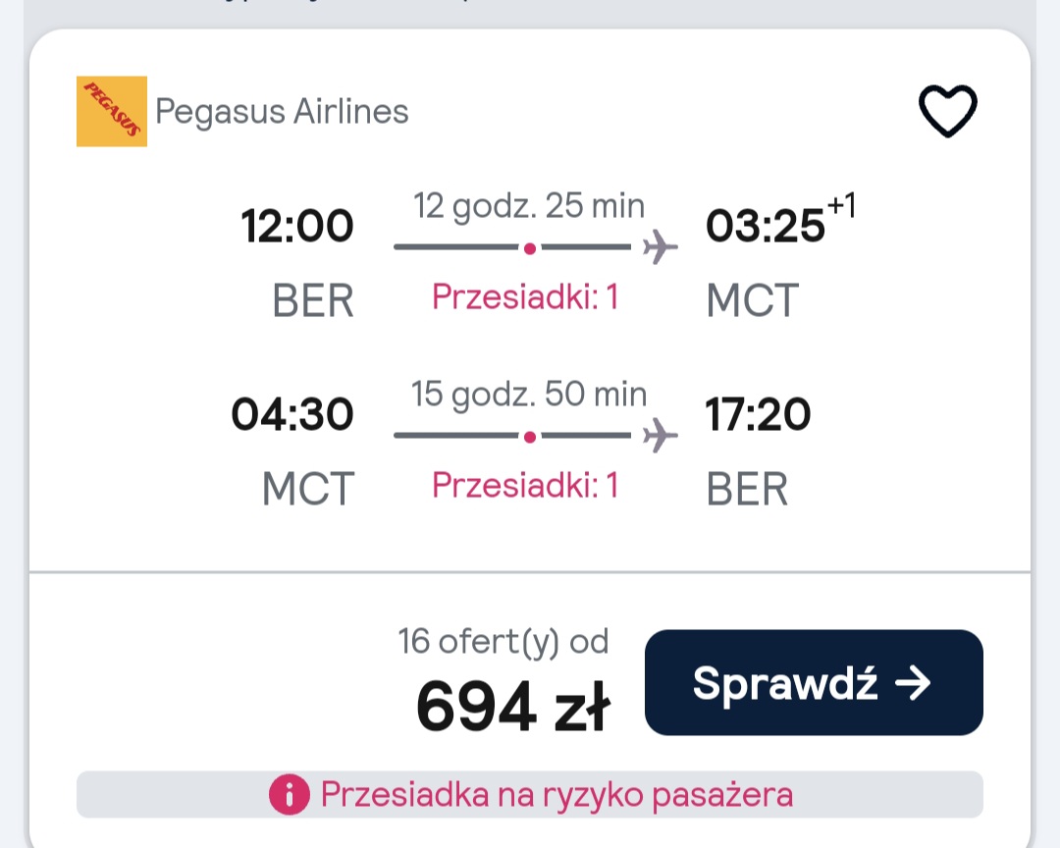Viewport: 1060px width, 848px height.
Task: Click the outbound stopover dot marker
Action: coord(530,248)
